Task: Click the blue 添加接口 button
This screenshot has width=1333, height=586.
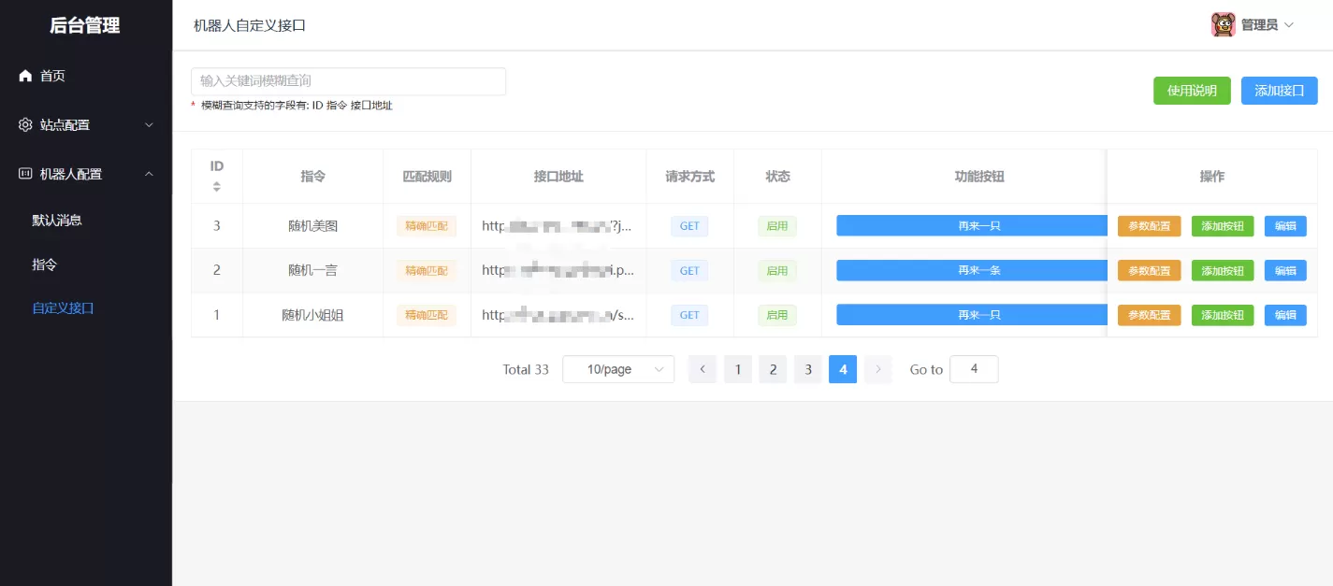Action: (x=1279, y=91)
